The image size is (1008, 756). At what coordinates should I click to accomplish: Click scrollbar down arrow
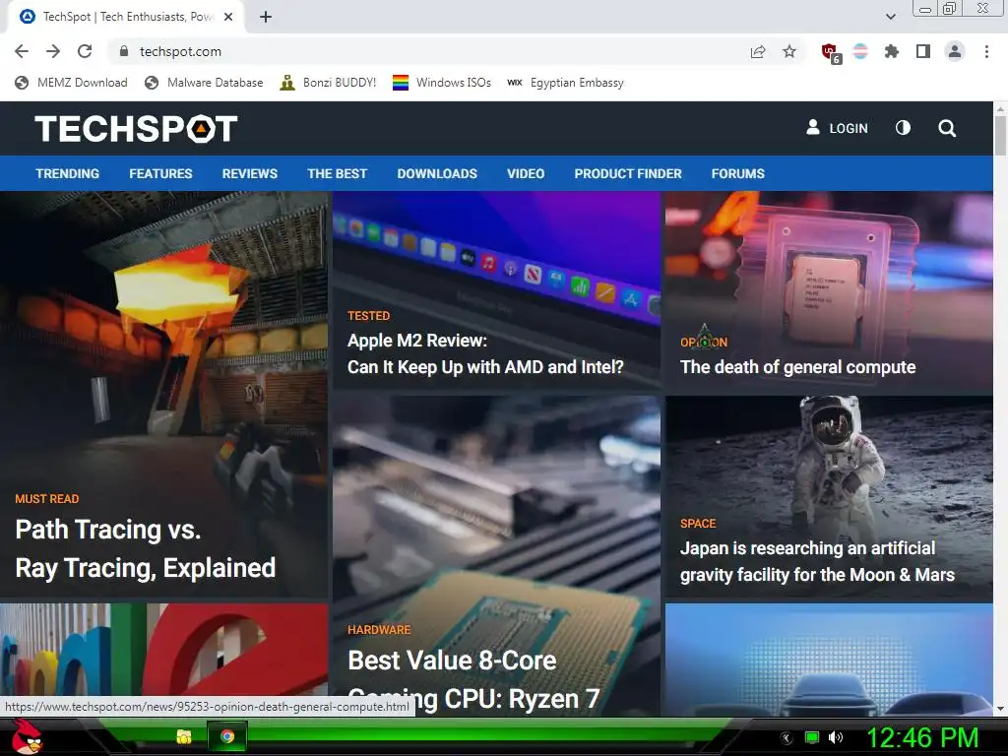pos(1000,709)
